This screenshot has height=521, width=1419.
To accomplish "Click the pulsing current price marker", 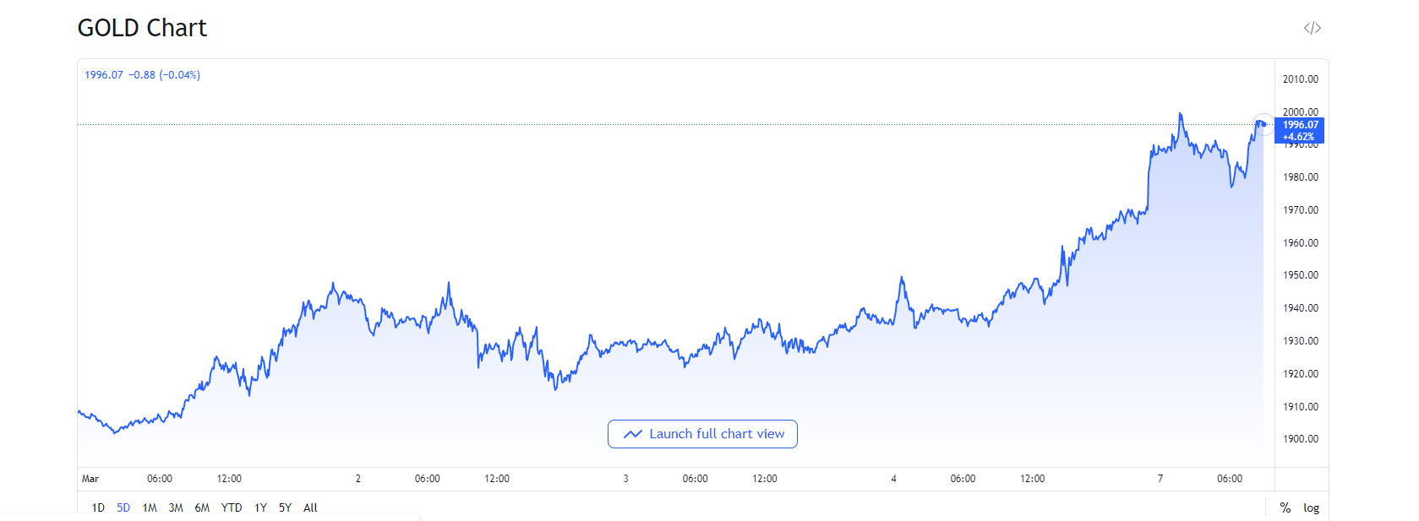I will [x=1263, y=124].
